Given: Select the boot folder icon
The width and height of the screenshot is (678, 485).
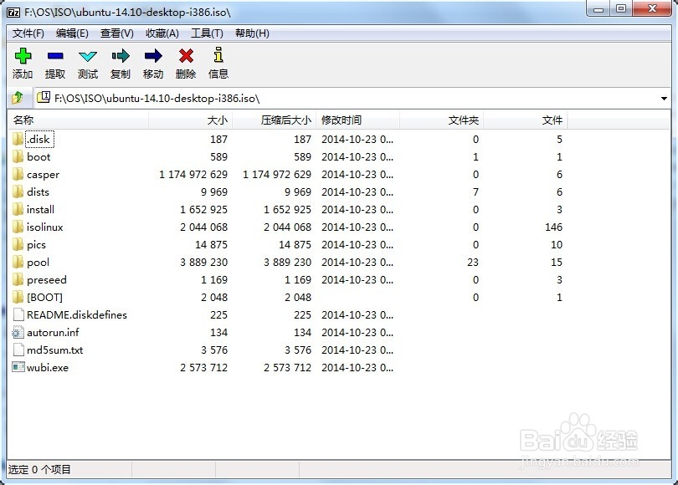Looking at the screenshot, I should [x=18, y=156].
